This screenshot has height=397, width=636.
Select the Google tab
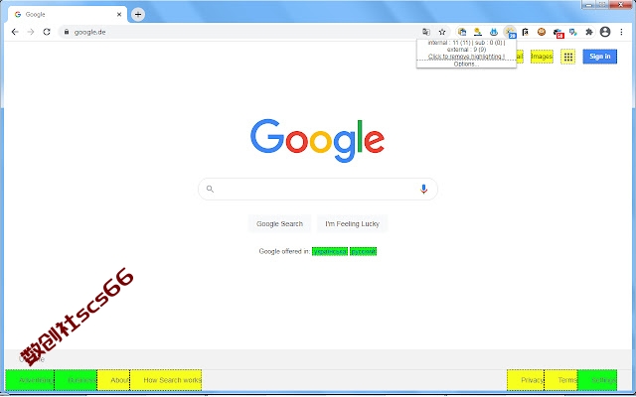point(68,14)
